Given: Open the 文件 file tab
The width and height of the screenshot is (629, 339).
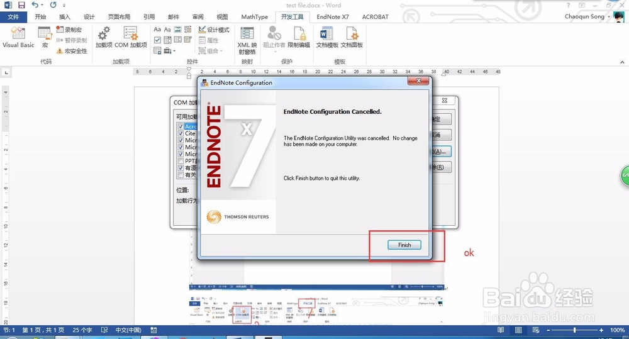Looking at the screenshot, I should tap(13, 16).
